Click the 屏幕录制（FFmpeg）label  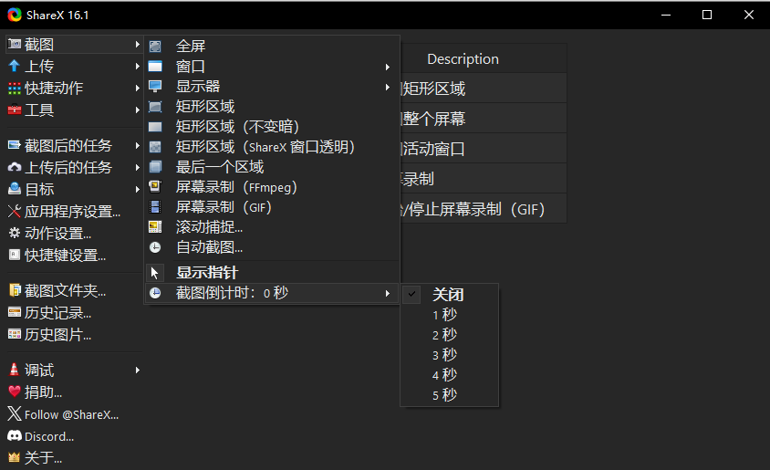tap(236, 187)
